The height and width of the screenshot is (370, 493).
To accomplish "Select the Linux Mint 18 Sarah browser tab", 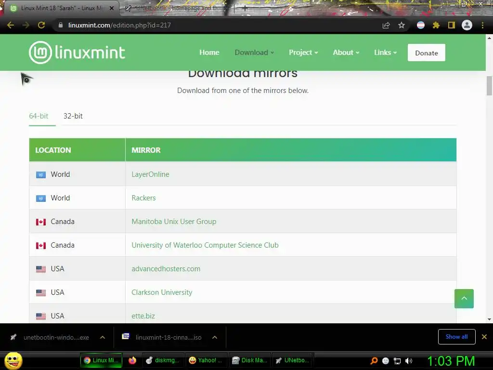I will [62, 8].
